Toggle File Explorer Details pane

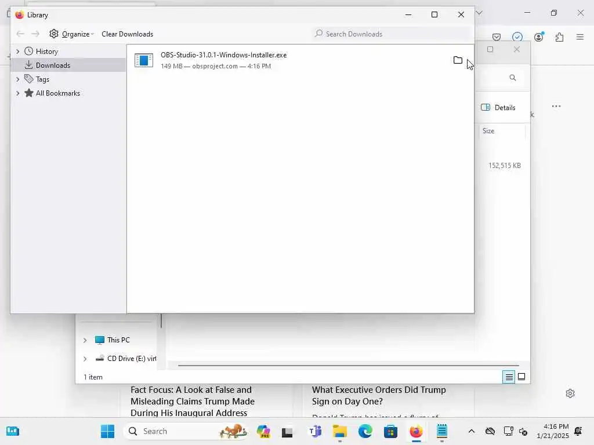(x=498, y=107)
